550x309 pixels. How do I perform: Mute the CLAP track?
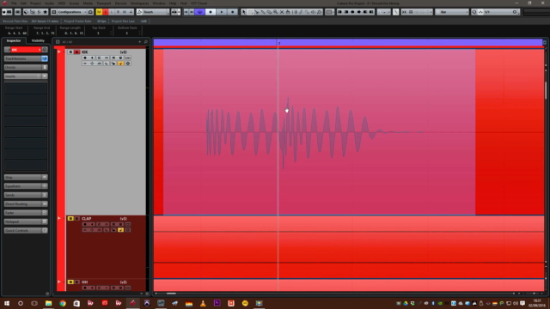(70, 219)
